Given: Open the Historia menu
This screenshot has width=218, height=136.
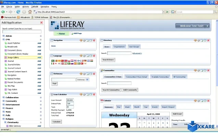Looking at the screenshot, I should point(26,7).
